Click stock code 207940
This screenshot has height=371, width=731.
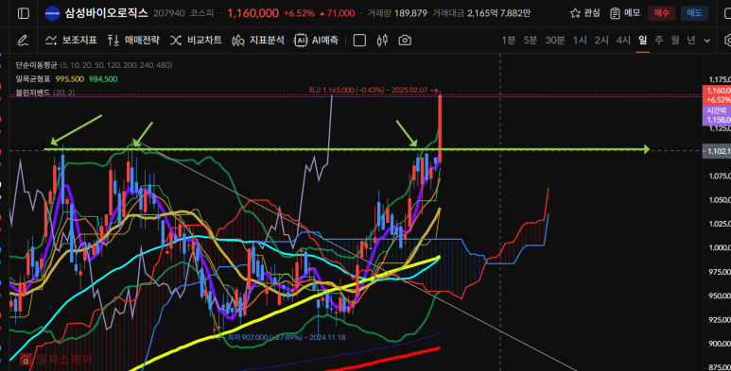pos(169,13)
